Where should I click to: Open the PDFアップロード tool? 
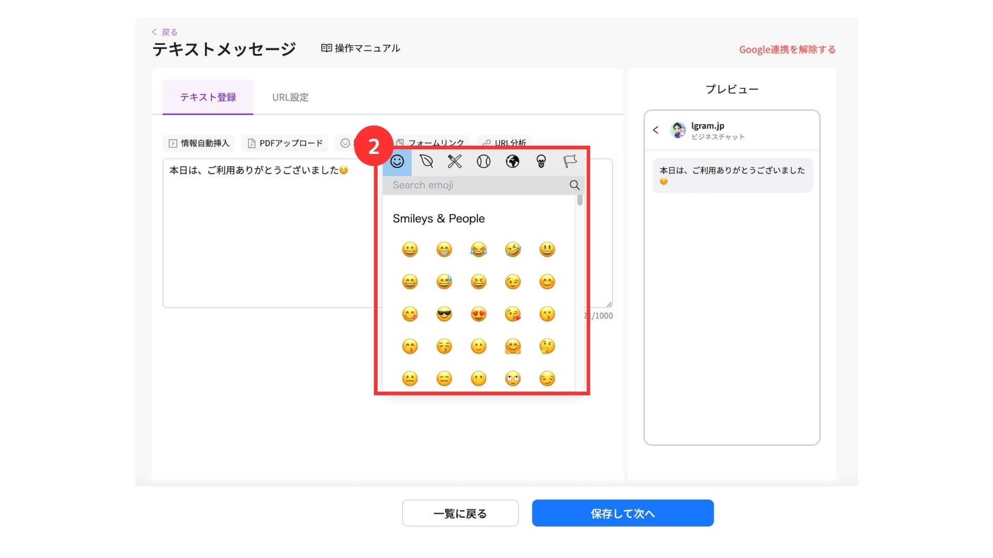(285, 143)
